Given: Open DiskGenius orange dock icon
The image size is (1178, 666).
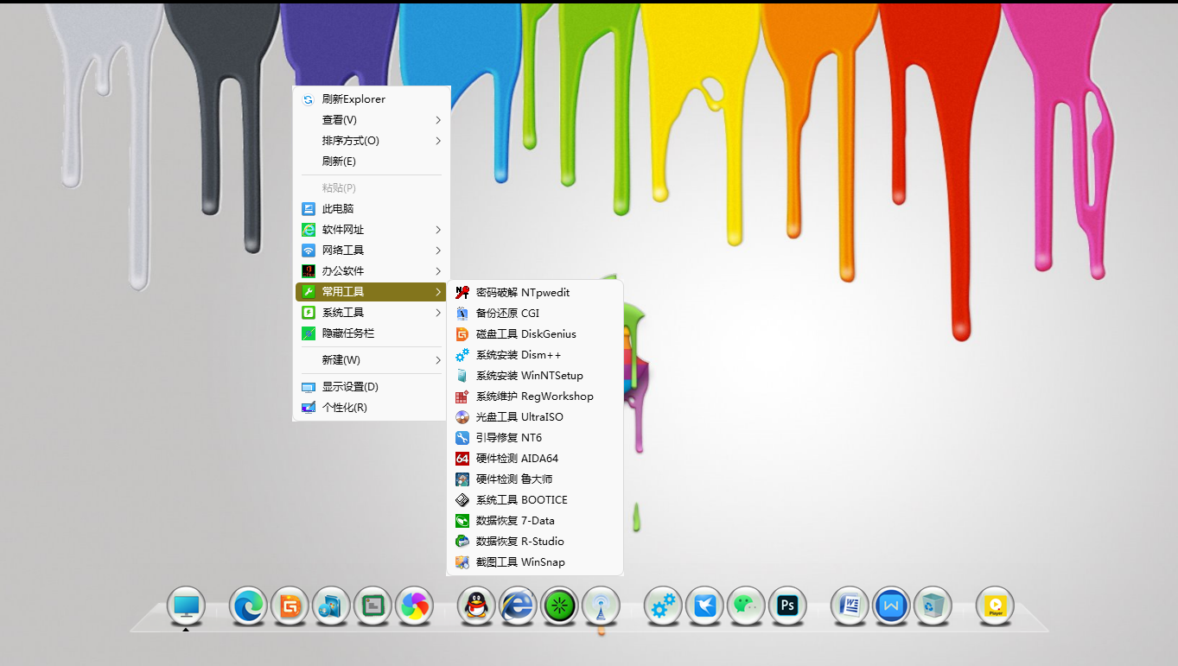Looking at the screenshot, I should coord(290,606).
